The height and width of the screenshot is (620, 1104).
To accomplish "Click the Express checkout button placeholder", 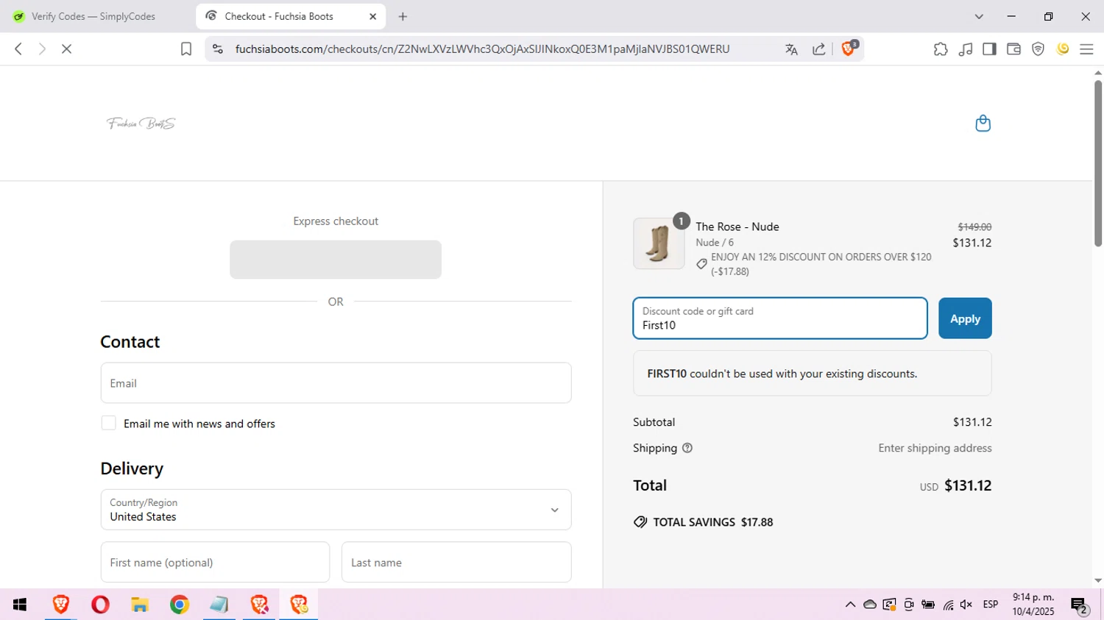I will [x=336, y=260].
